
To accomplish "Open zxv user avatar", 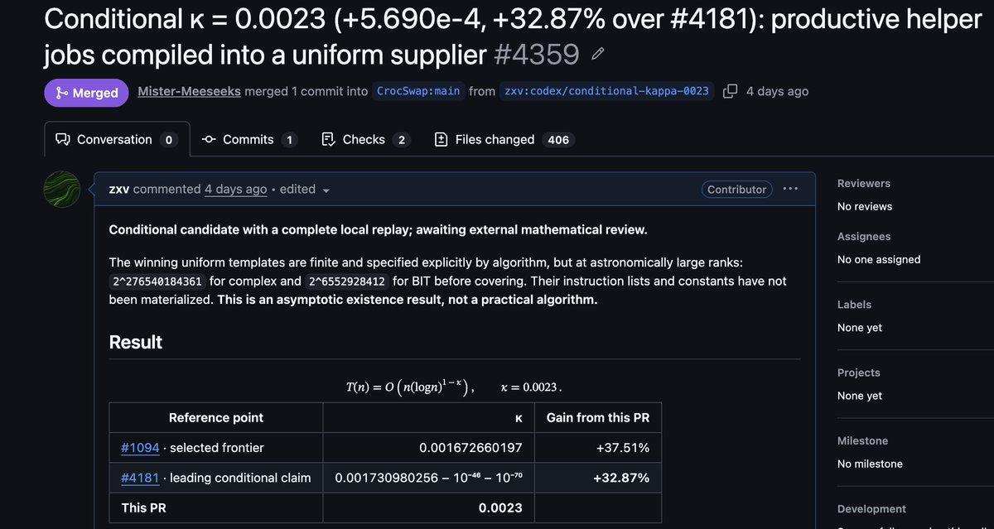I will (61, 190).
